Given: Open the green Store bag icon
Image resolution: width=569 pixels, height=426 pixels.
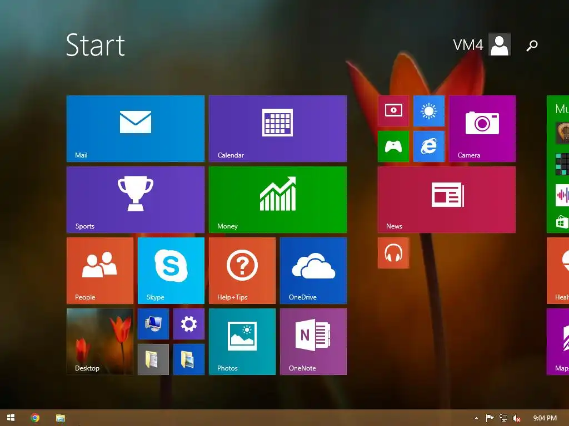Looking at the screenshot, I should pos(562,222).
